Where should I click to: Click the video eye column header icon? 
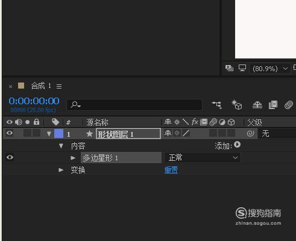(x=10, y=122)
